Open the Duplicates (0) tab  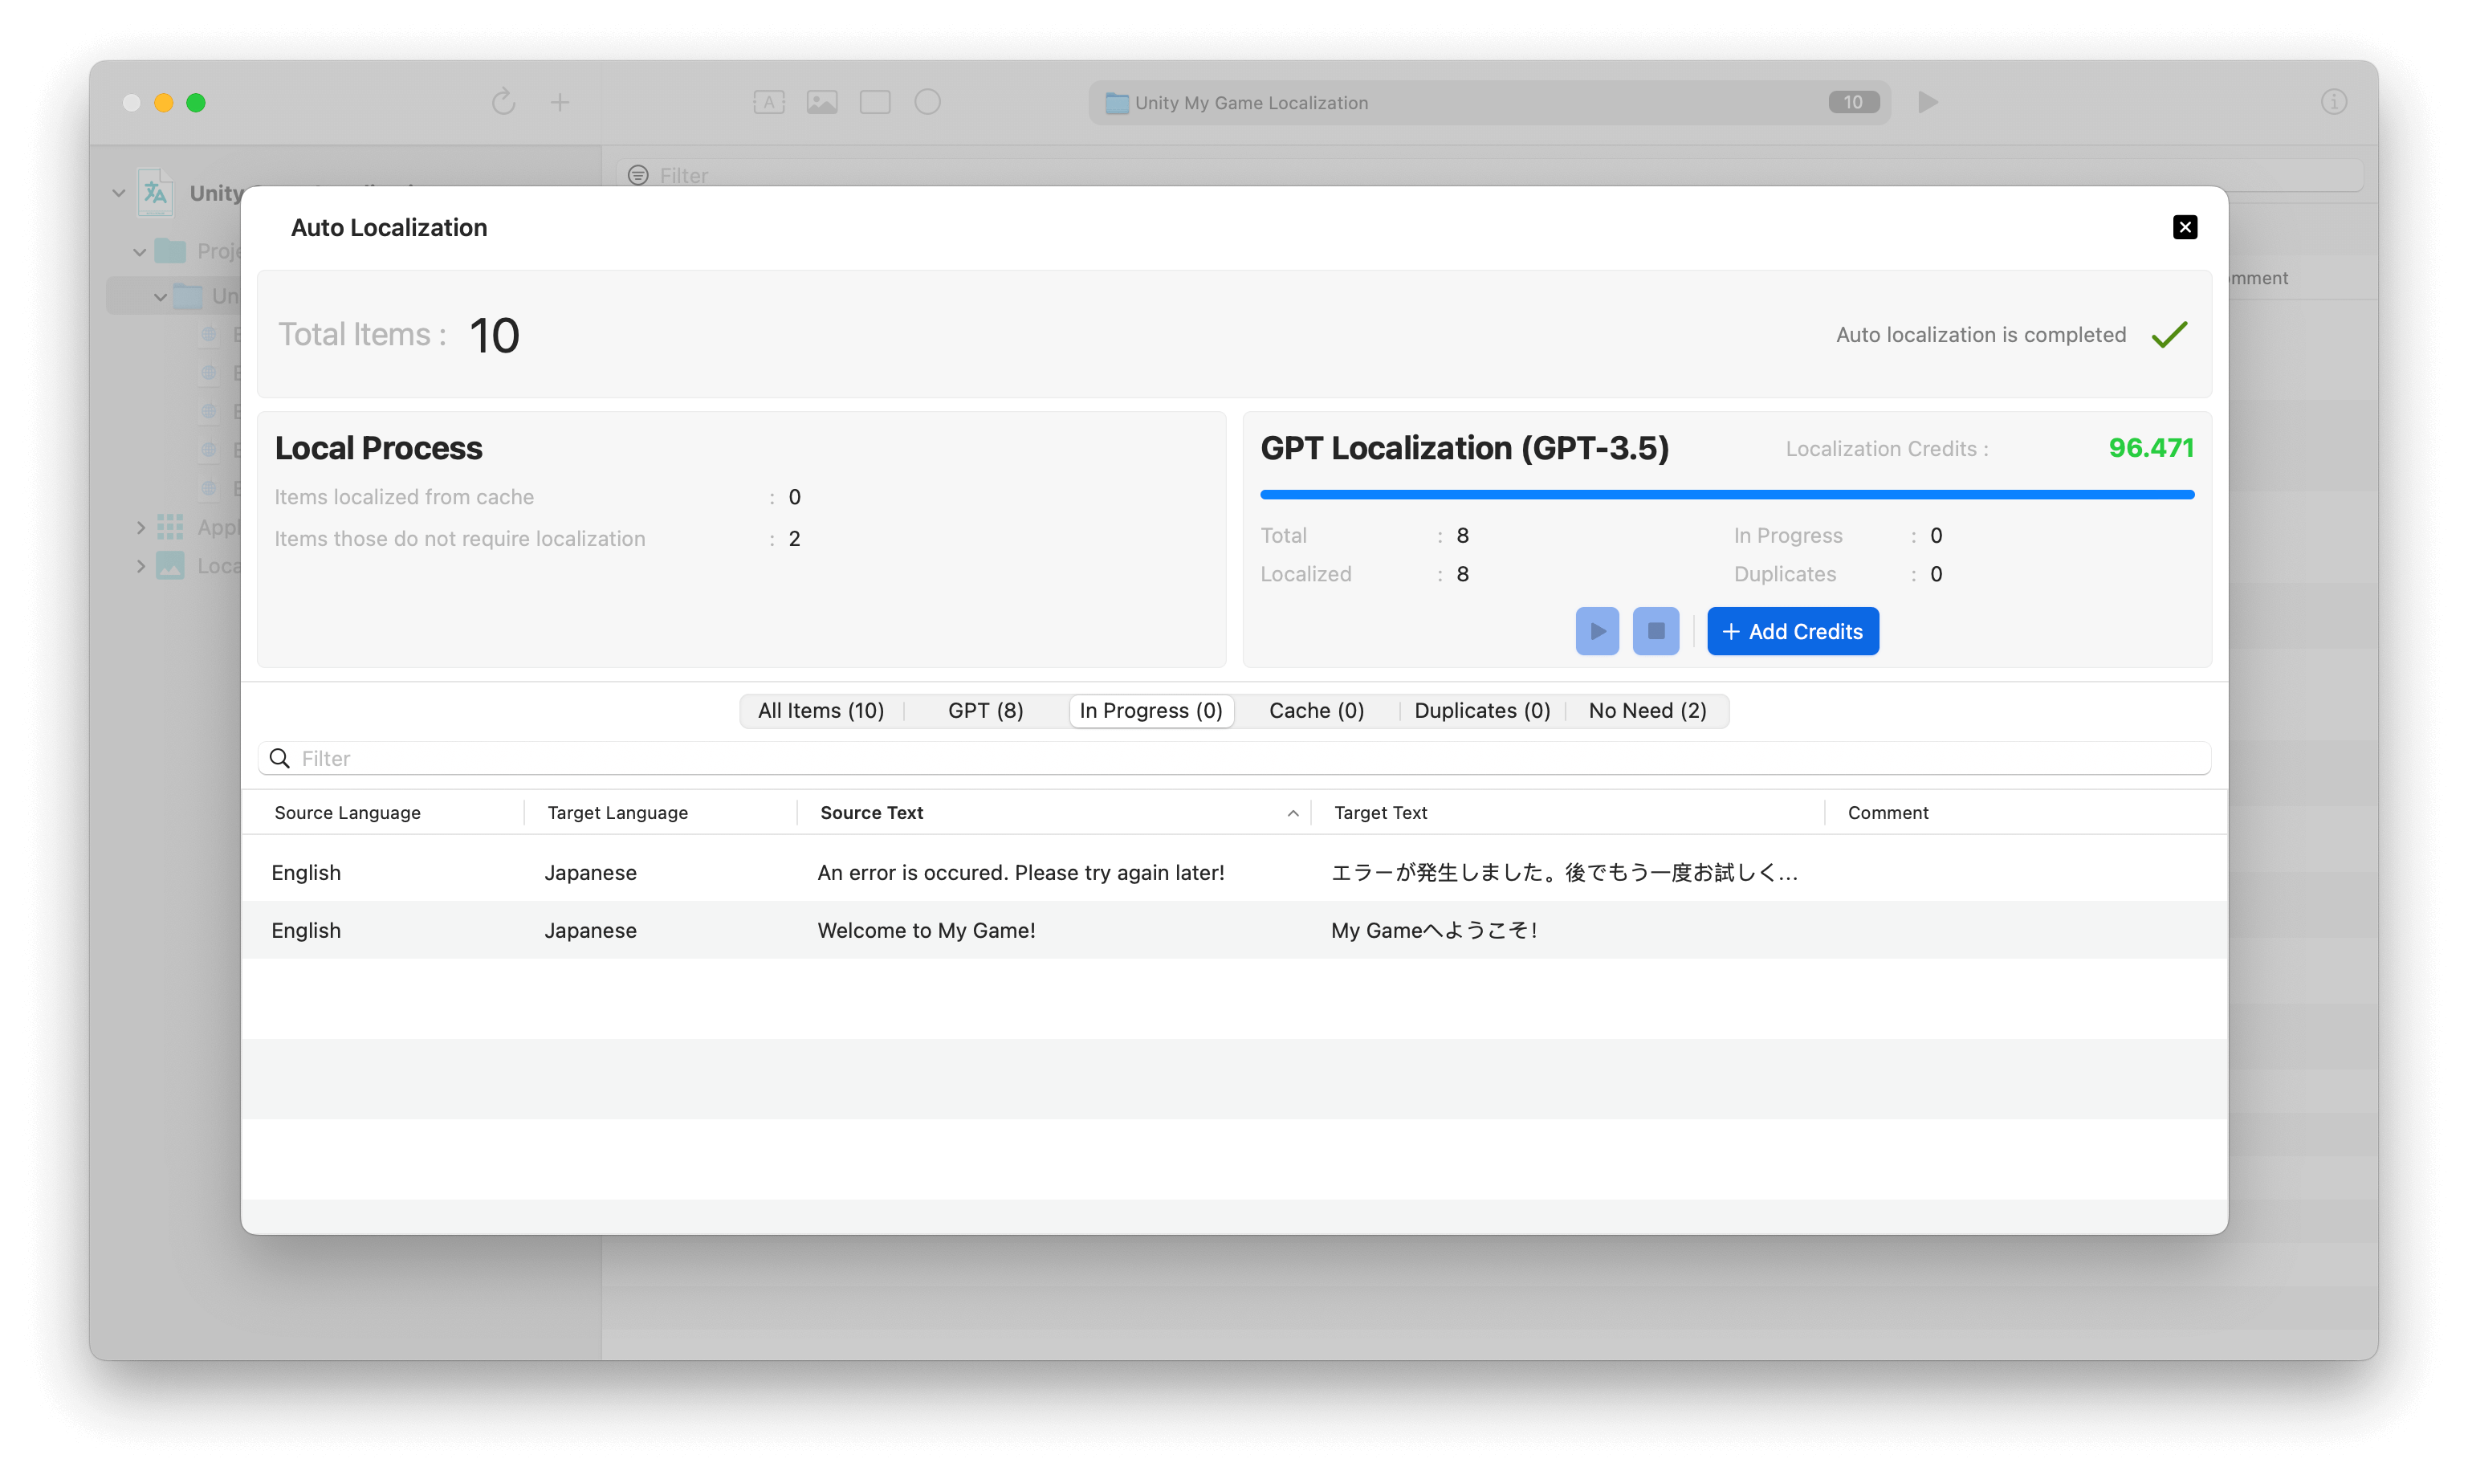(1481, 711)
